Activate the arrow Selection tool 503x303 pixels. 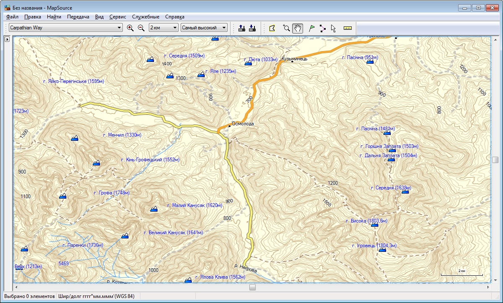coord(333,28)
